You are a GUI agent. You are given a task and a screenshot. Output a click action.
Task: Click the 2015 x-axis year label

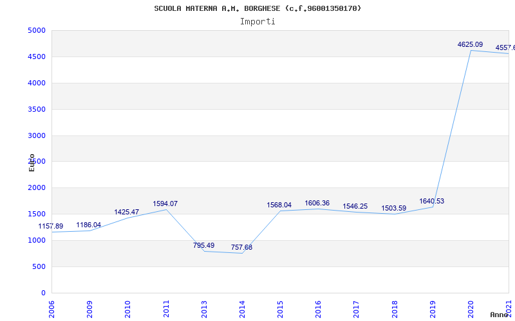(x=280, y=309)
